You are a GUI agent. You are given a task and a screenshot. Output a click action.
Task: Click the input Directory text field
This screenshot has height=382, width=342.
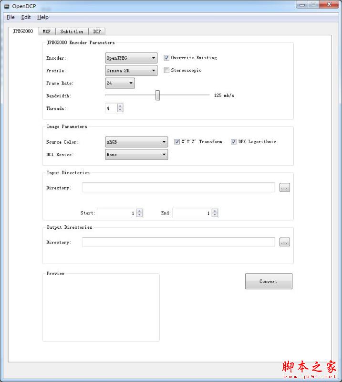coord(178,188)
